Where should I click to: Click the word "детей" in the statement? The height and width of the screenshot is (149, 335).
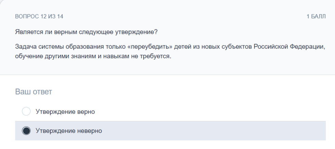pos(182,47)
